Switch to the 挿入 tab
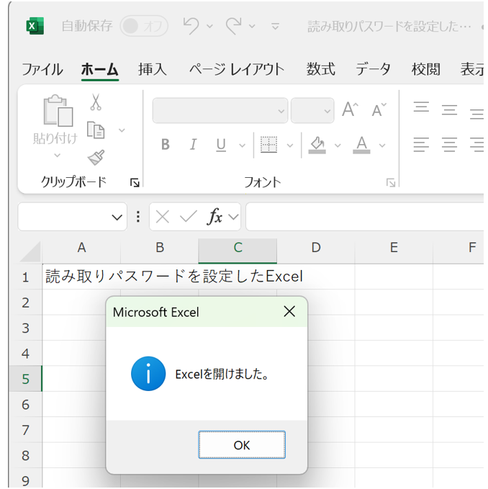Screen dimensions: 488x489 tap(153, 69)
